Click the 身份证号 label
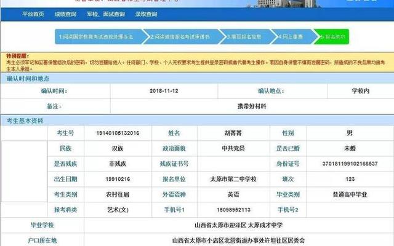The width and height of the screenshot is (394, 246). point(288,164)
